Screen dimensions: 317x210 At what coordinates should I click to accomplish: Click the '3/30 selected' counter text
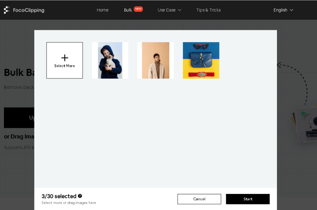tap(59, 196)
